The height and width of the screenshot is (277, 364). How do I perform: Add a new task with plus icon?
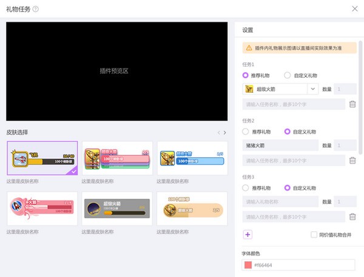point(248,235)
